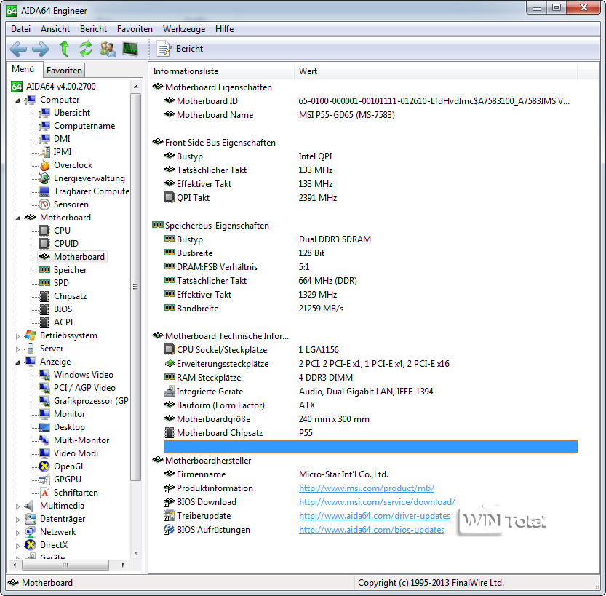606x596 pixels.
Task: Expand the Multimedia tree node
Action: (x=18, y=506)
